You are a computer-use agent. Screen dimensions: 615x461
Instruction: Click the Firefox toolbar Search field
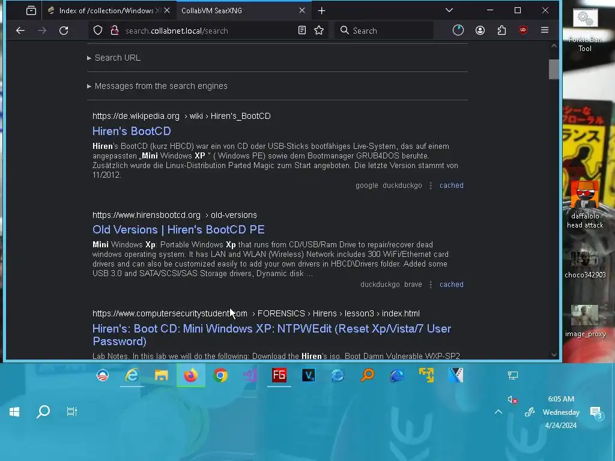(x=384, y=31)
